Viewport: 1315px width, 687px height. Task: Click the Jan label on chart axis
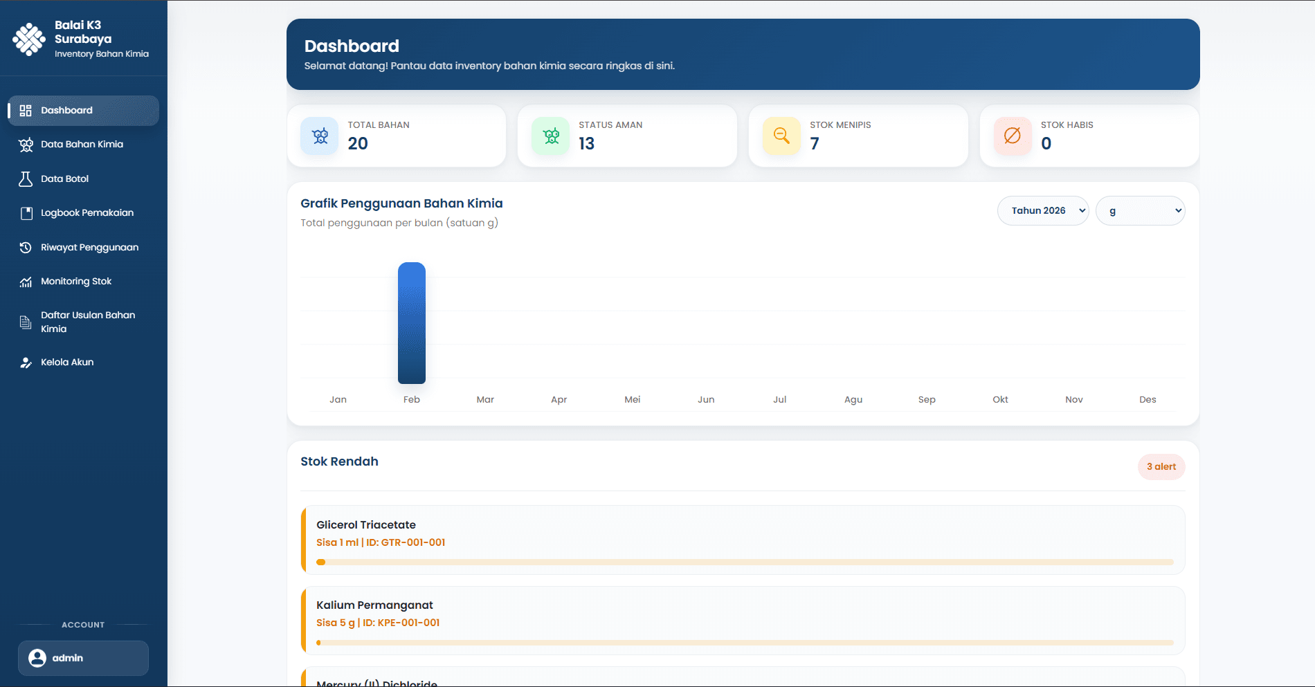click(x=338, y=400)
